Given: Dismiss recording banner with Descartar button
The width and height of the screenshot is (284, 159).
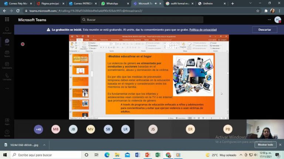Looking at the screenshot, I should [x=264, y=30].
